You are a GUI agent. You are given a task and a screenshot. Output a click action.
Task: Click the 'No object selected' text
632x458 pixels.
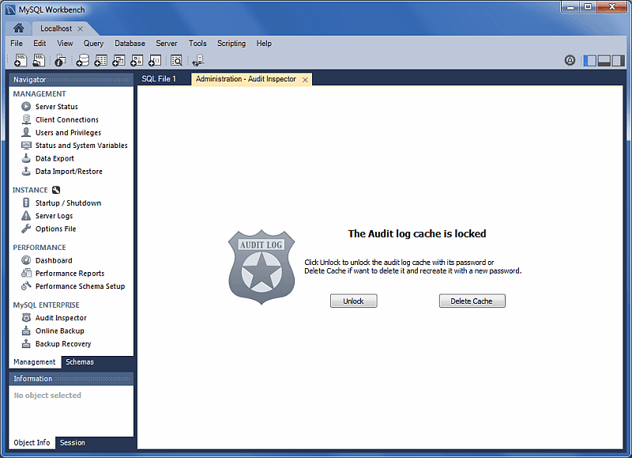point(47,396)
